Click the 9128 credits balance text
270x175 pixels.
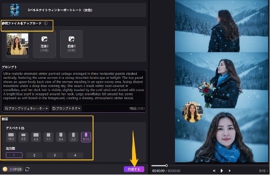[x=18, y=169]
